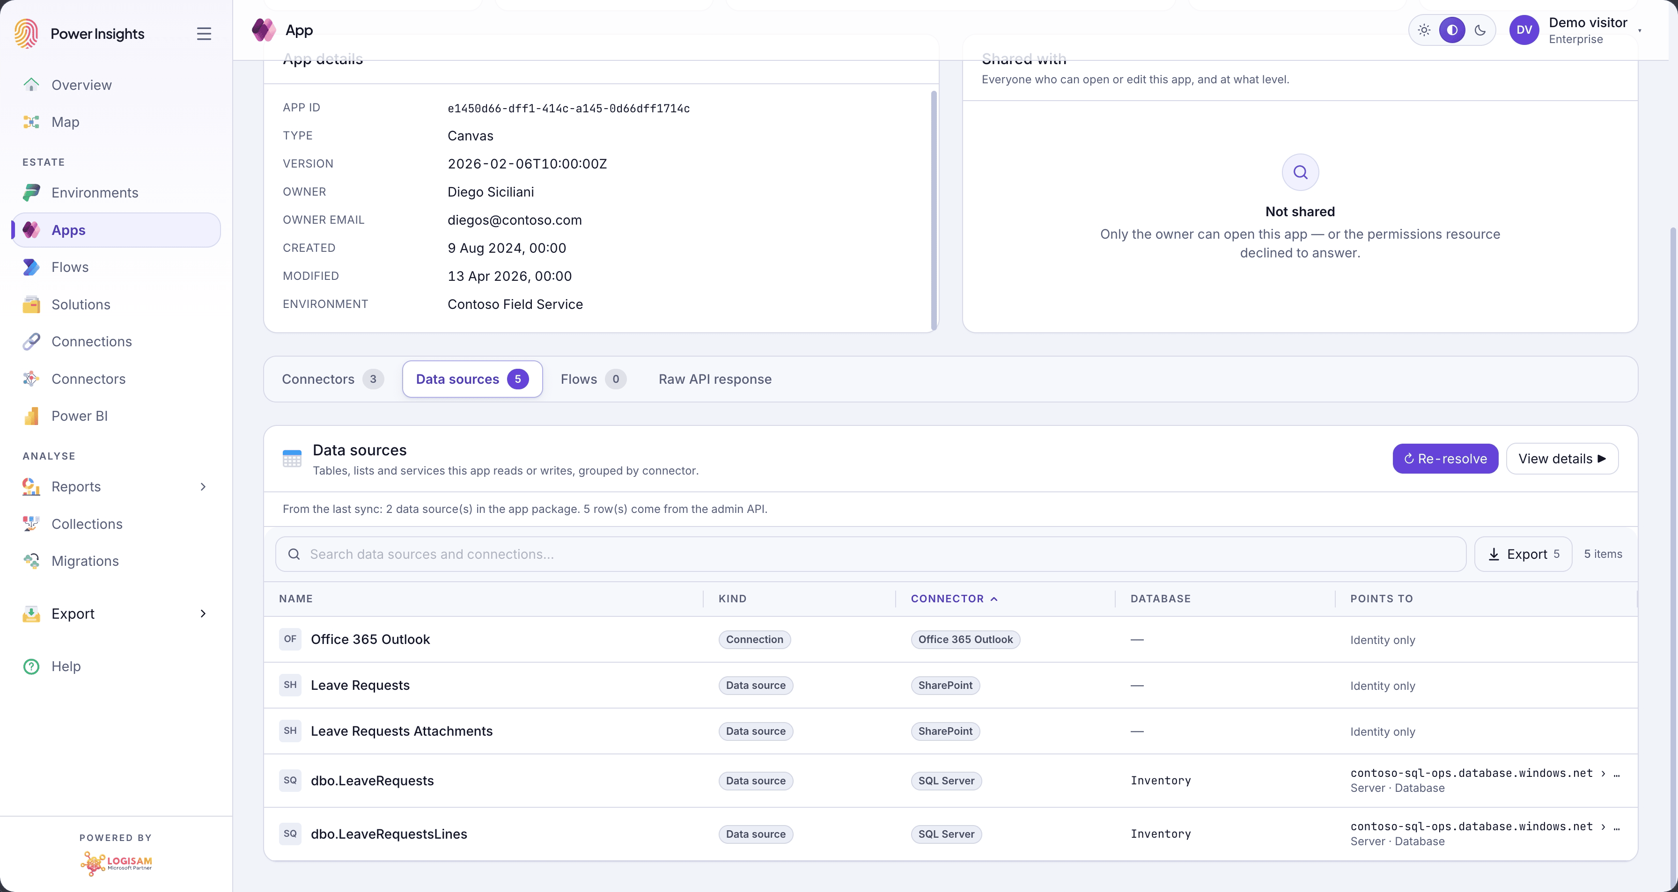Click the SQ badge for dbo.LeaveRequestsLines
The image size is (1678, 892).
point(290,834)
